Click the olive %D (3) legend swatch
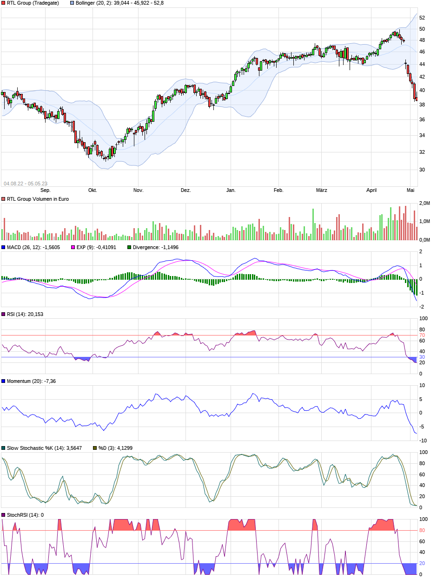437x579 pixels. tap(94, 448)
